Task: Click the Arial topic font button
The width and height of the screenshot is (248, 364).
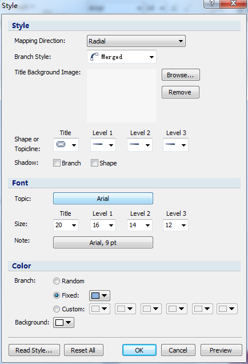Action: [x=103, y=199]
